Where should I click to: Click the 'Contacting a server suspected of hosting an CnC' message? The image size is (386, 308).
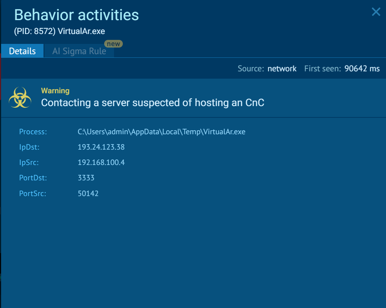(153, 103)
